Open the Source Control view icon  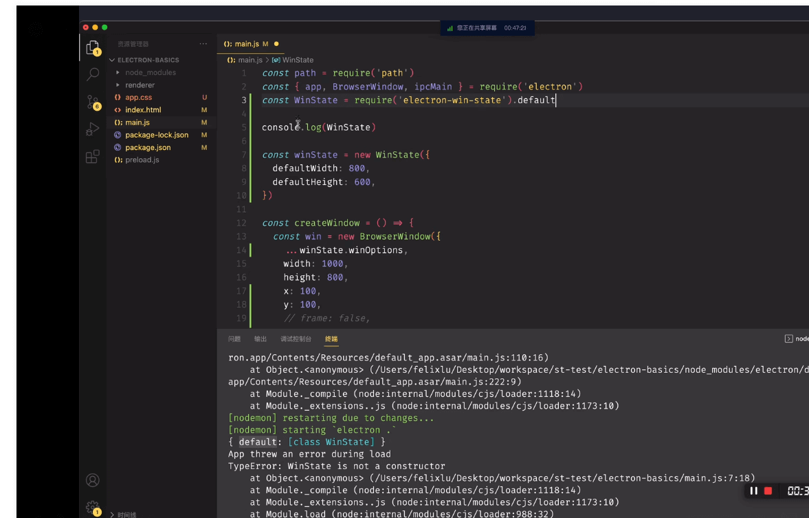point(93,102)
